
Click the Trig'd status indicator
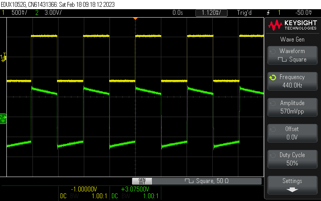coord(244,13)
